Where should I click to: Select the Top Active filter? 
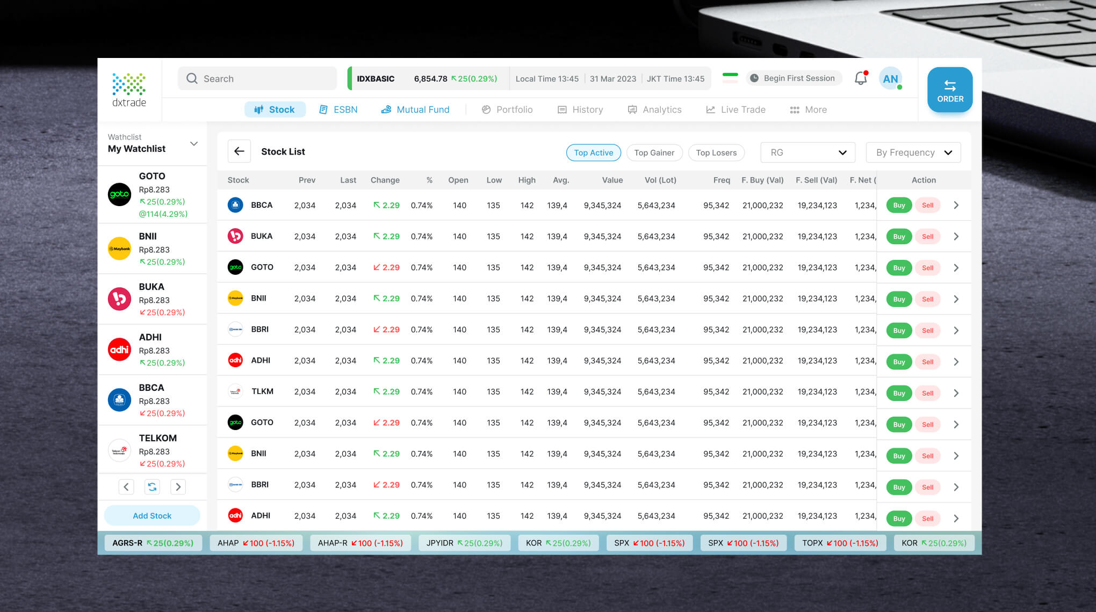594,152
